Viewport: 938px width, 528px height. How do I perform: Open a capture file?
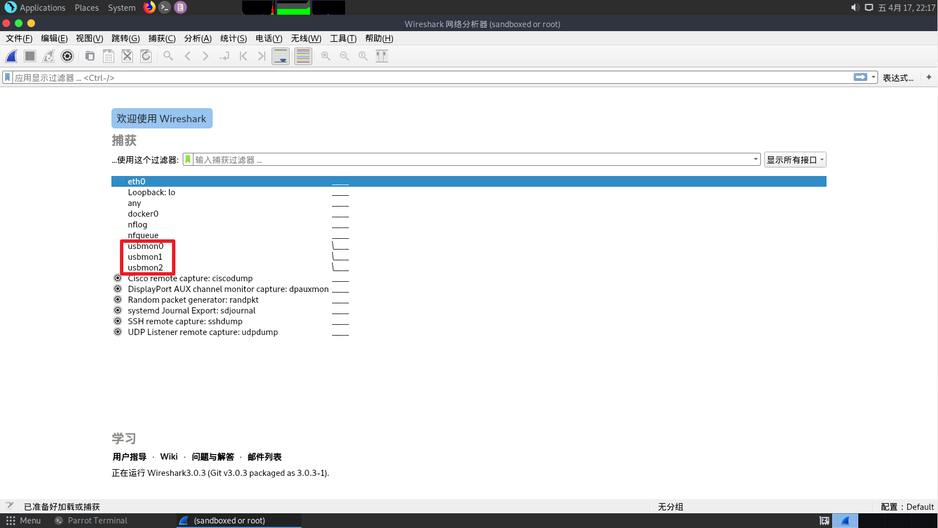90,56
